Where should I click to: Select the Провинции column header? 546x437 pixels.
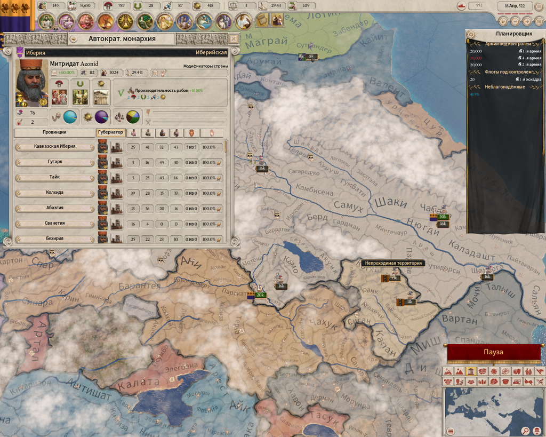click(54, 132)
